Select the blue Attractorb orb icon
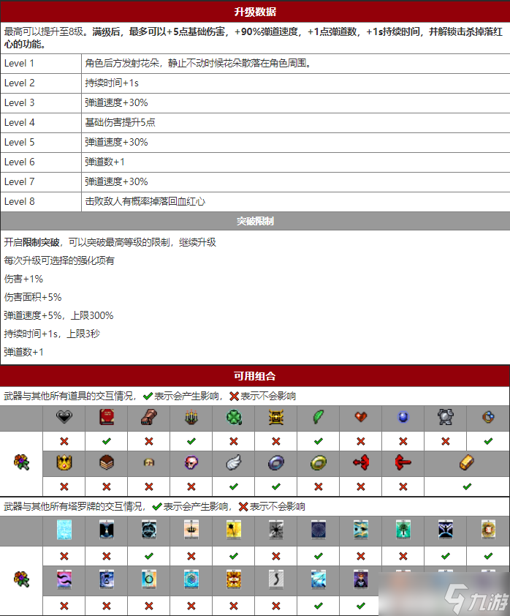Image resolution: width=510 pixels, height=616 pixels. (x=403, y=417)
